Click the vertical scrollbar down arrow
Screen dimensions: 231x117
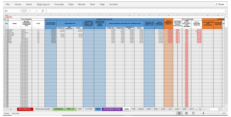[x=226, y=106]
